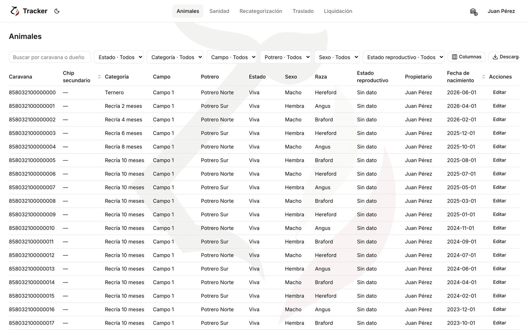Screen dimensions: 528x330
Task: Expand the Estado · Todos filter dropdown
Action: [119, 57]
